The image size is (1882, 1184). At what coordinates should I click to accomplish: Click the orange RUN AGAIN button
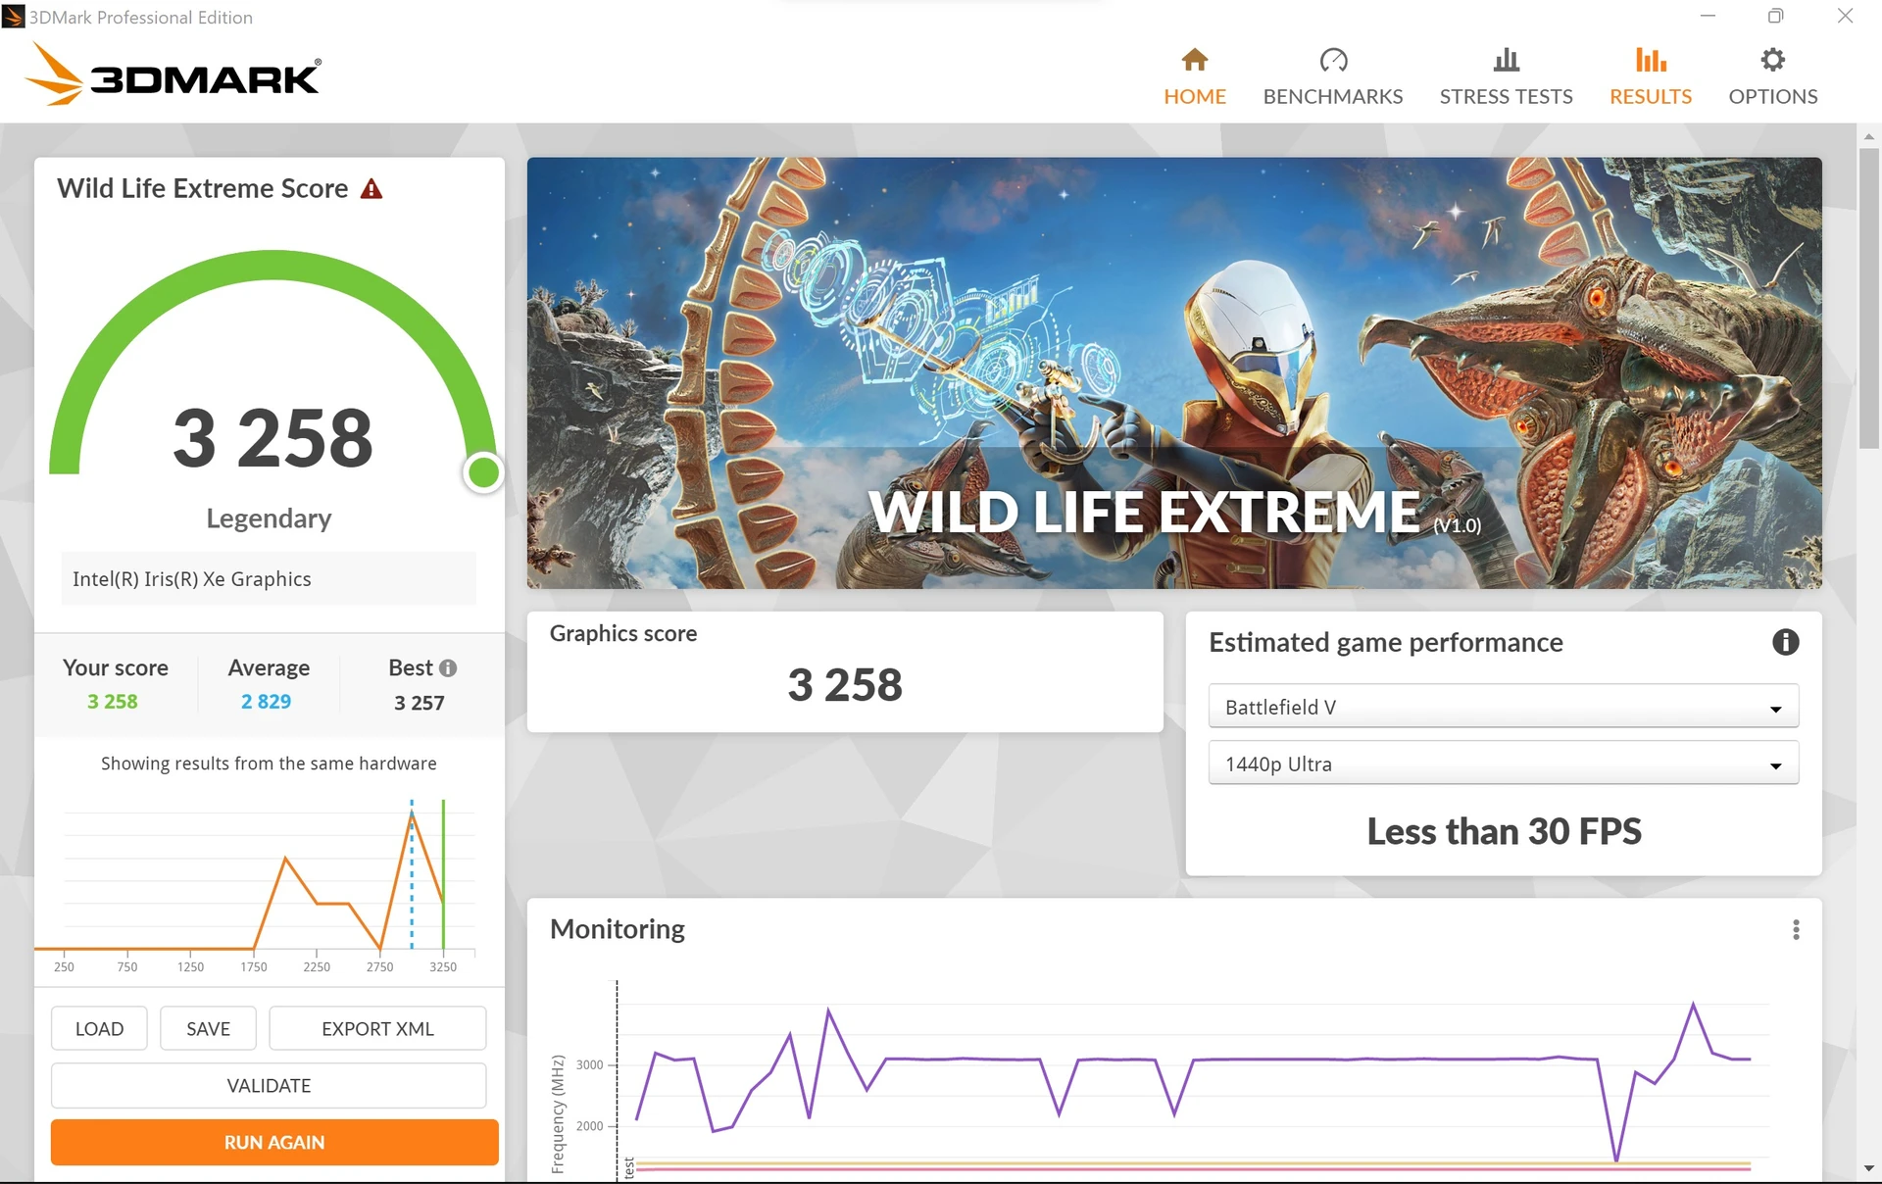tap(274, 1142)
